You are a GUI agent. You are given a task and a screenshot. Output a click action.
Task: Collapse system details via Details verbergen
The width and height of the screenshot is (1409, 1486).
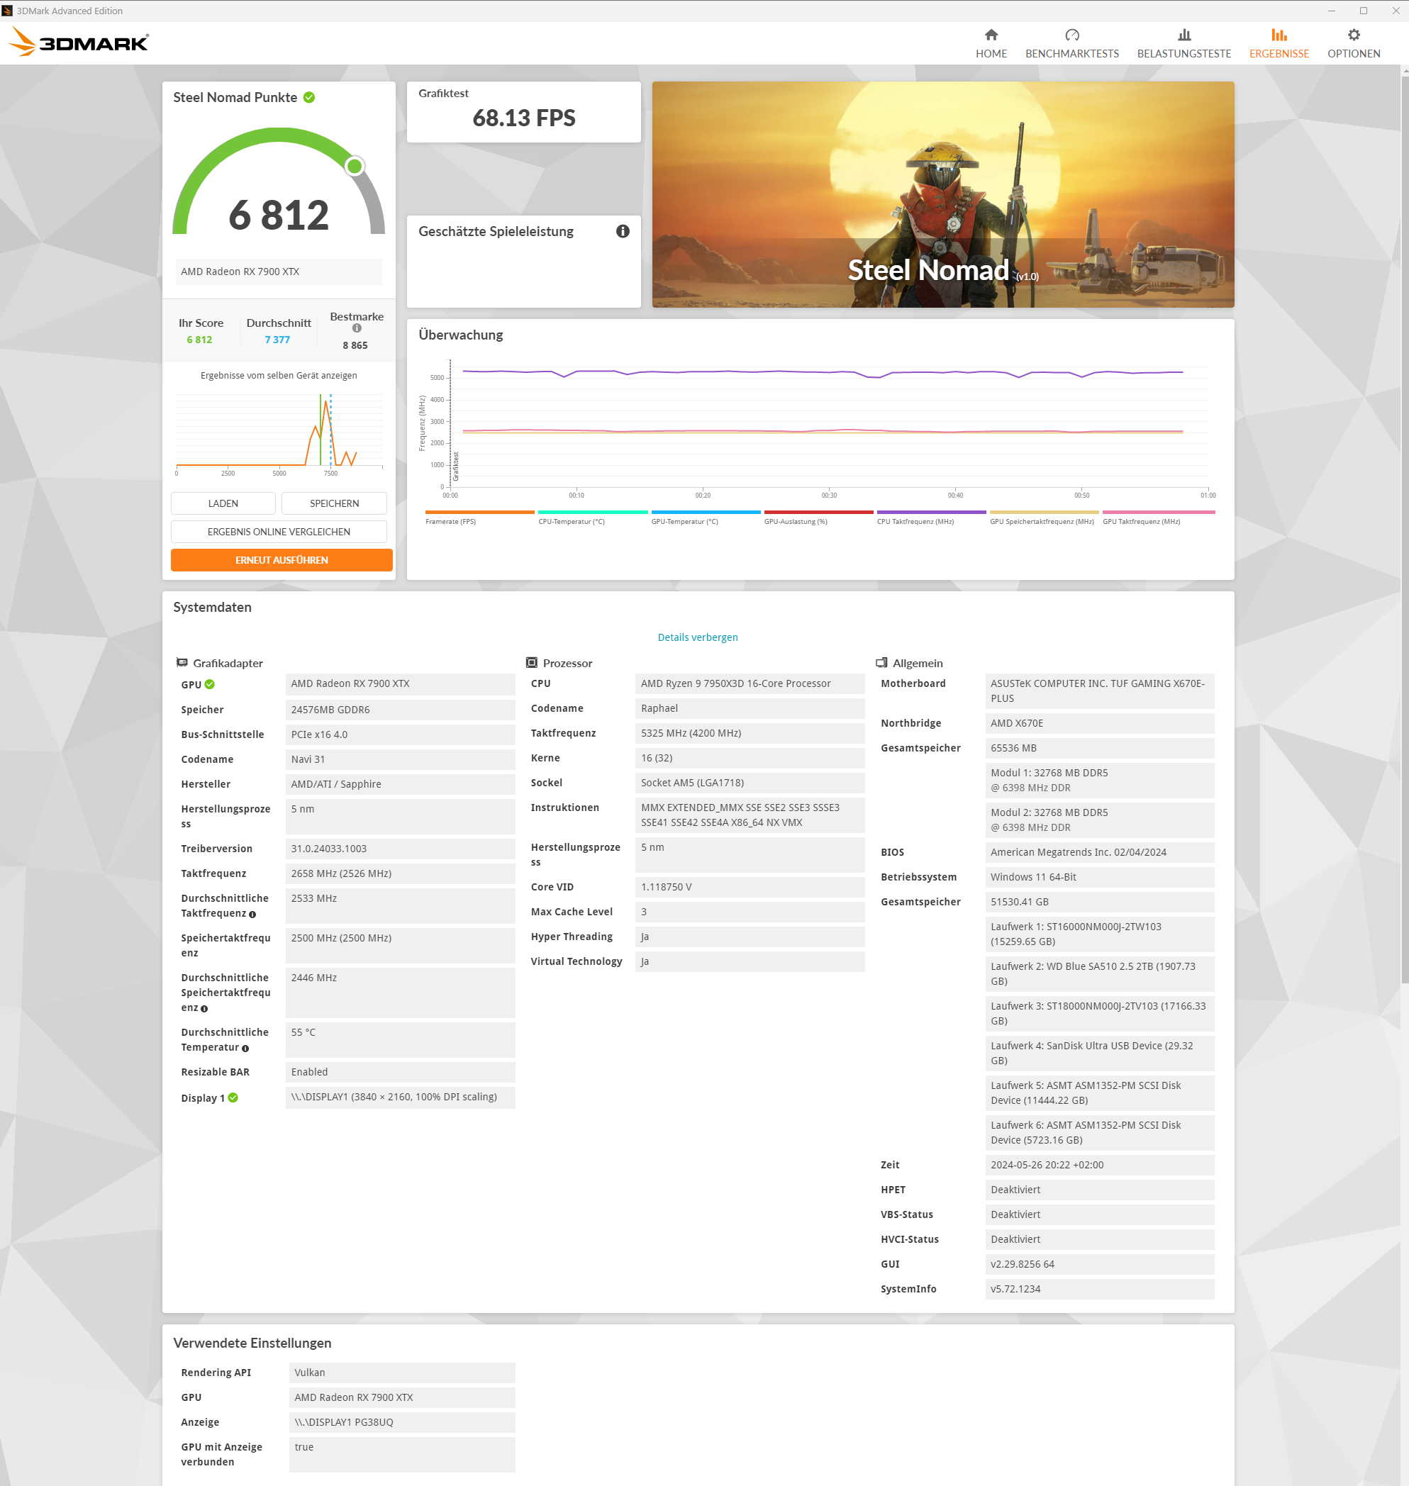pos(697,637)
